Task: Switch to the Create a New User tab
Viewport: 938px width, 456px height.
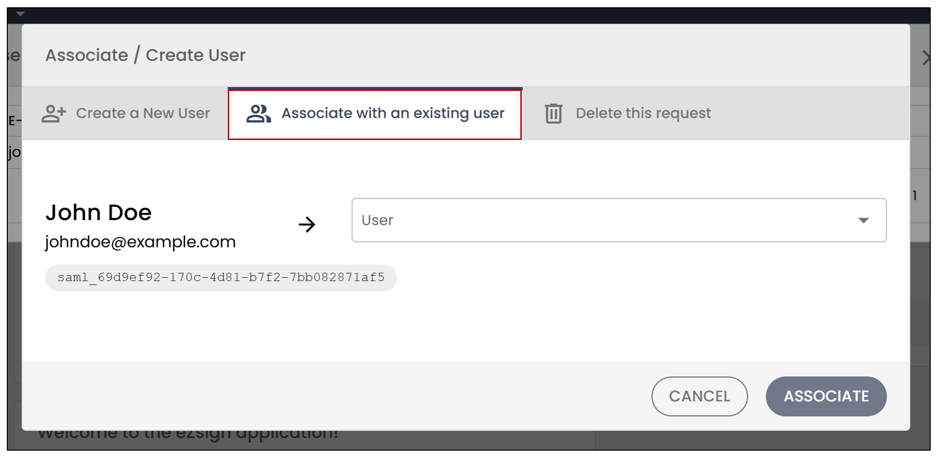Action: pyautogui.click(x=126, y=113)
